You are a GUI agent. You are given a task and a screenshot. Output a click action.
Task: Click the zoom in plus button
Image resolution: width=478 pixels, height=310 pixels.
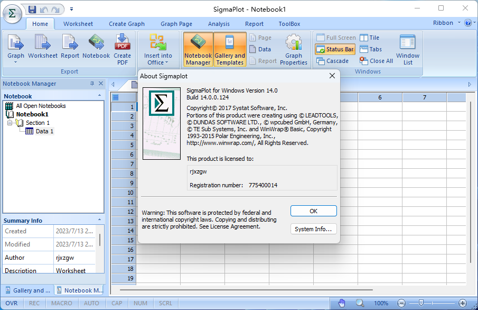coord(463,303)
